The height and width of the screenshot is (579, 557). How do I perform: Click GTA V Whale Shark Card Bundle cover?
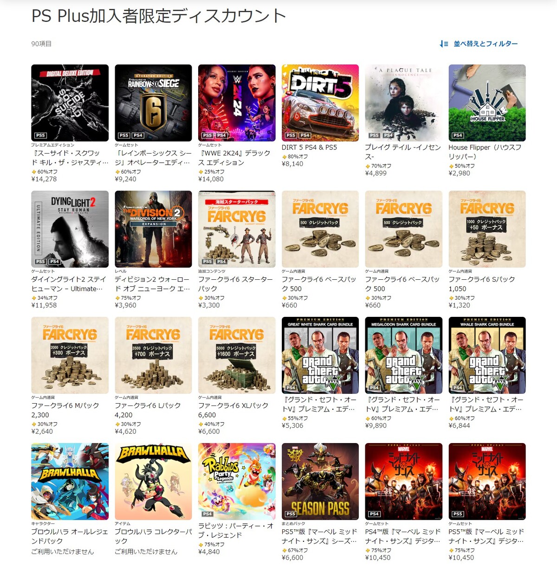(x=487, y=355)
